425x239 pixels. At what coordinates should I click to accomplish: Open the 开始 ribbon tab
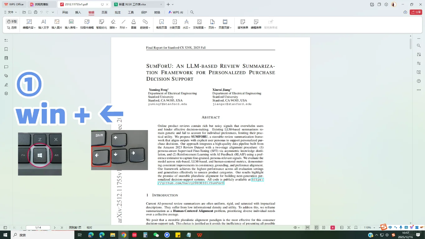[x=65, y=12]
